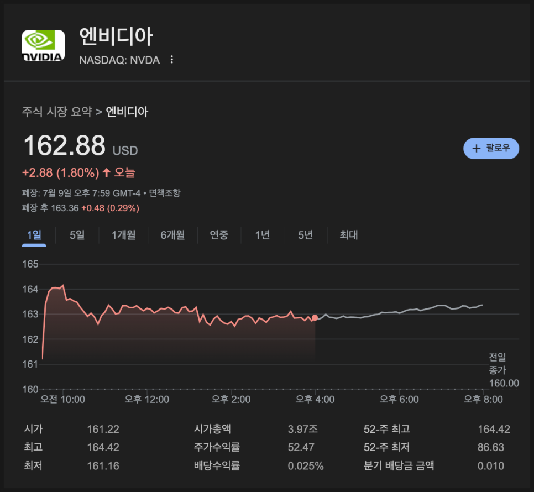Click the +2.88 (1.80%) change text
Image resolution: width=534 pixels, height=492 pixels.
(61, 172)
